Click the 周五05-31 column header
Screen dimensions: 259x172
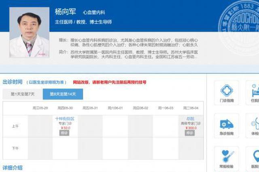coord(90,108)
